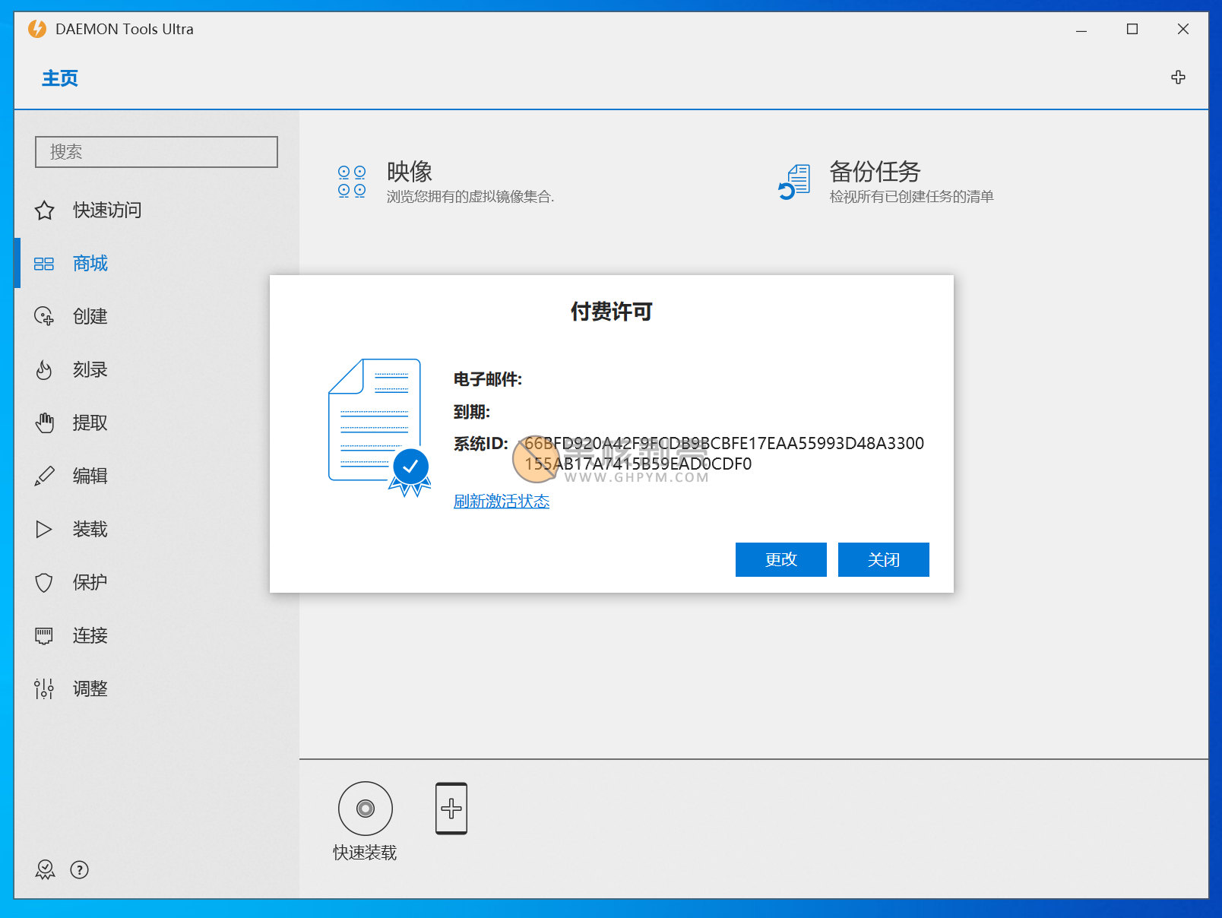This screenshot has height=918, width=1222.
Task: Click the 连接 network port icon
Action: pos(44,636)
